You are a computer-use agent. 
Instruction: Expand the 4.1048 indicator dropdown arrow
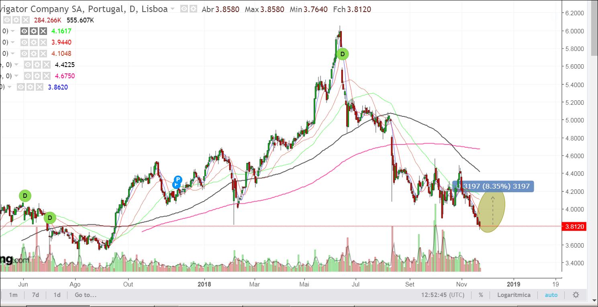coord(13,53)
